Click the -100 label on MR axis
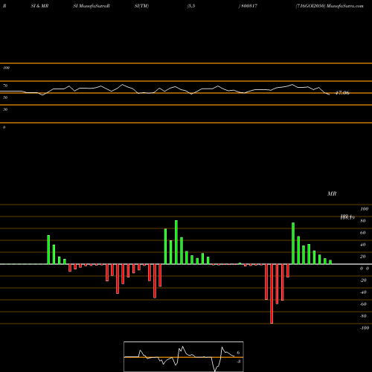The width and height of the screenshot is (372, 372). [x=365, y=328]
